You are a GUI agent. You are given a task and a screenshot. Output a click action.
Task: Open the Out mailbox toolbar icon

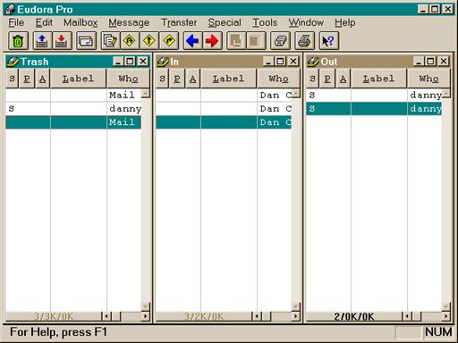coord(42,41)
